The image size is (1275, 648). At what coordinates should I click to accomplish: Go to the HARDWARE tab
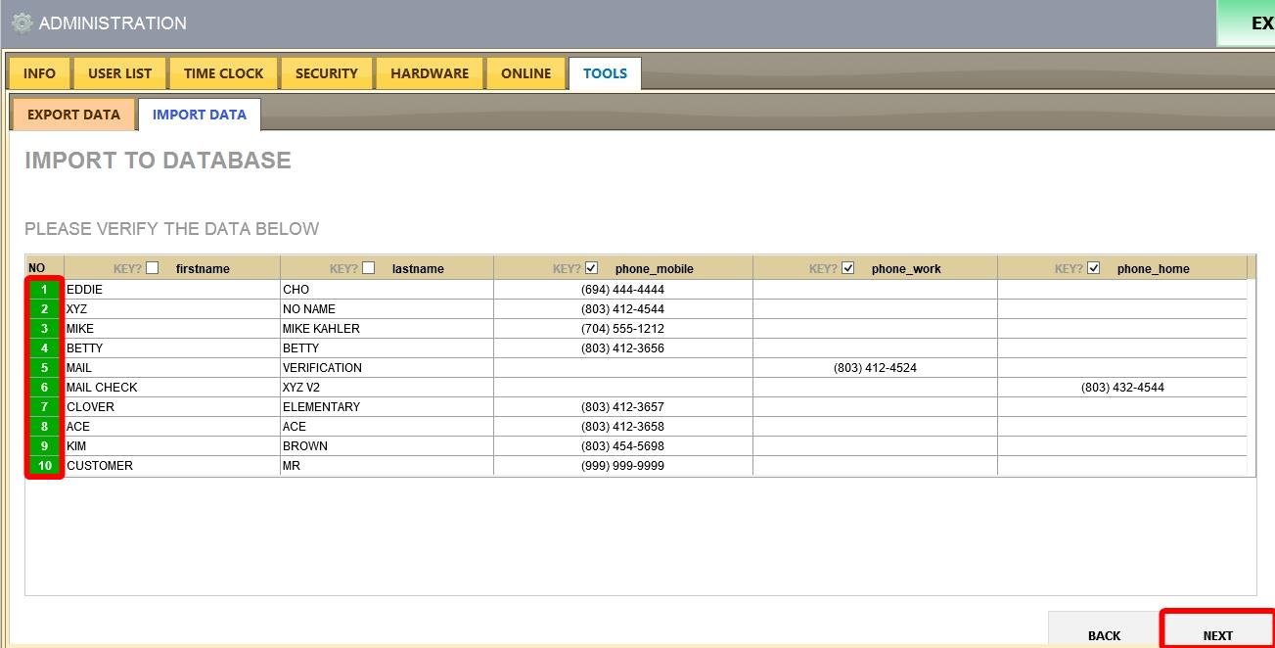click(429, 73)
